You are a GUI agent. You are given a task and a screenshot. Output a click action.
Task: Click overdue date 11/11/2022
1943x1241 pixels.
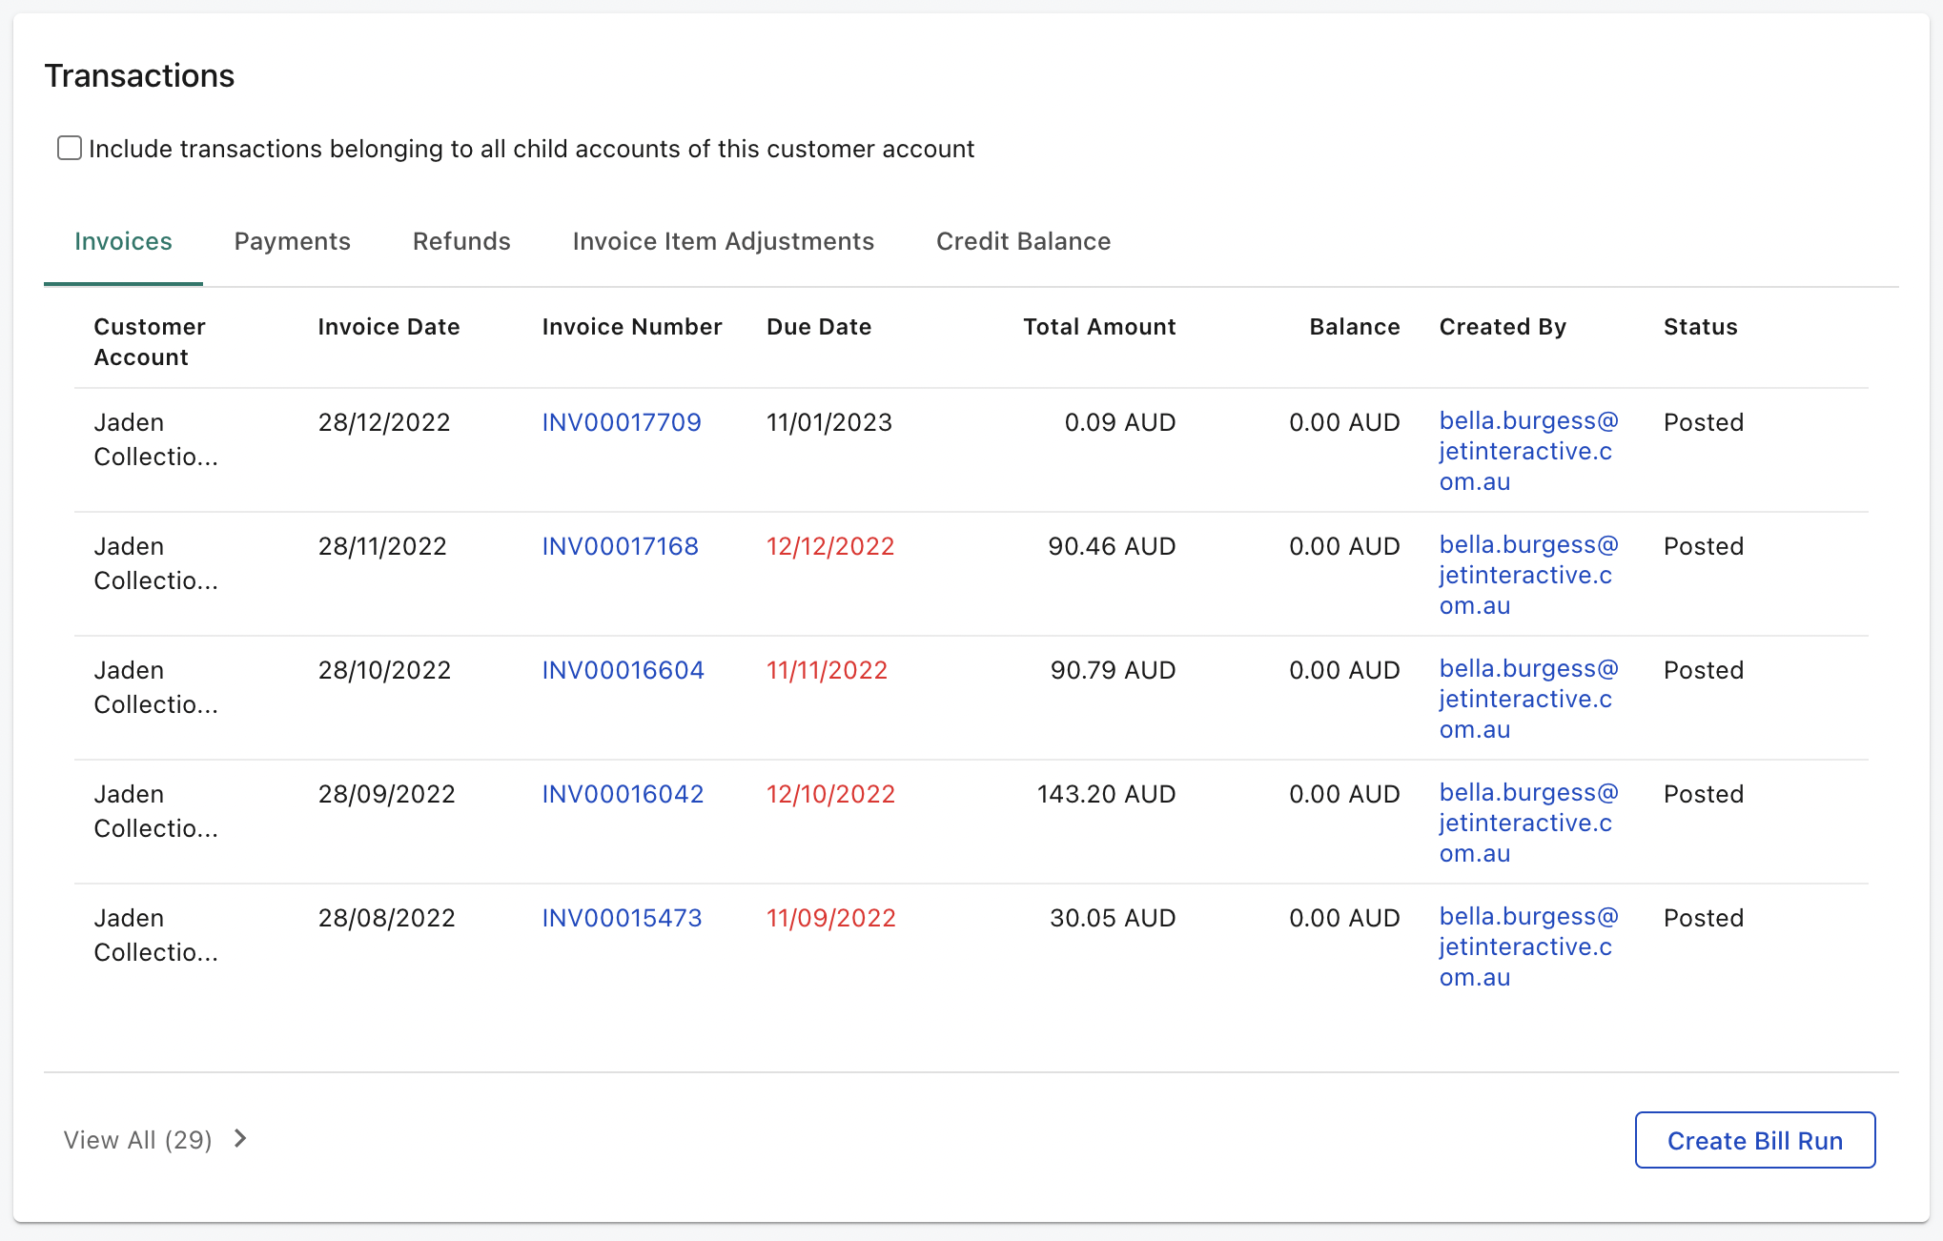pyautogui.click(x=827, y=670)
